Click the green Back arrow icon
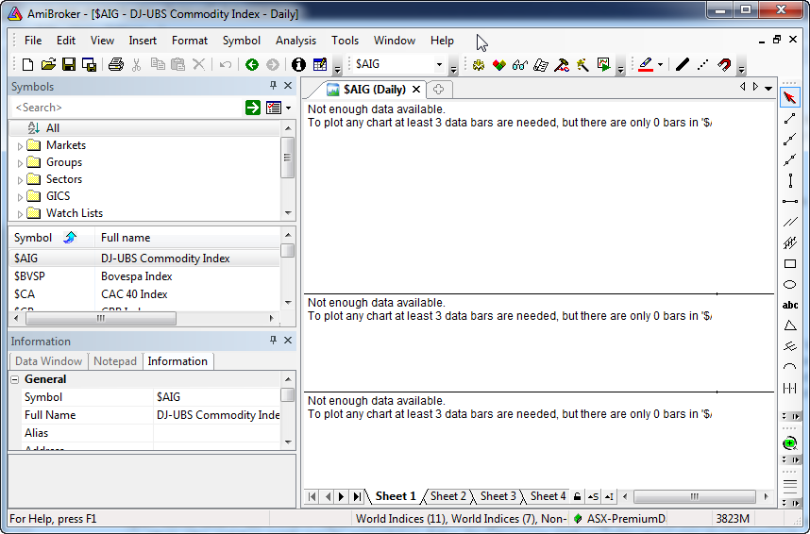The height and width of the screenshot is (534, 810). point(252,64)
